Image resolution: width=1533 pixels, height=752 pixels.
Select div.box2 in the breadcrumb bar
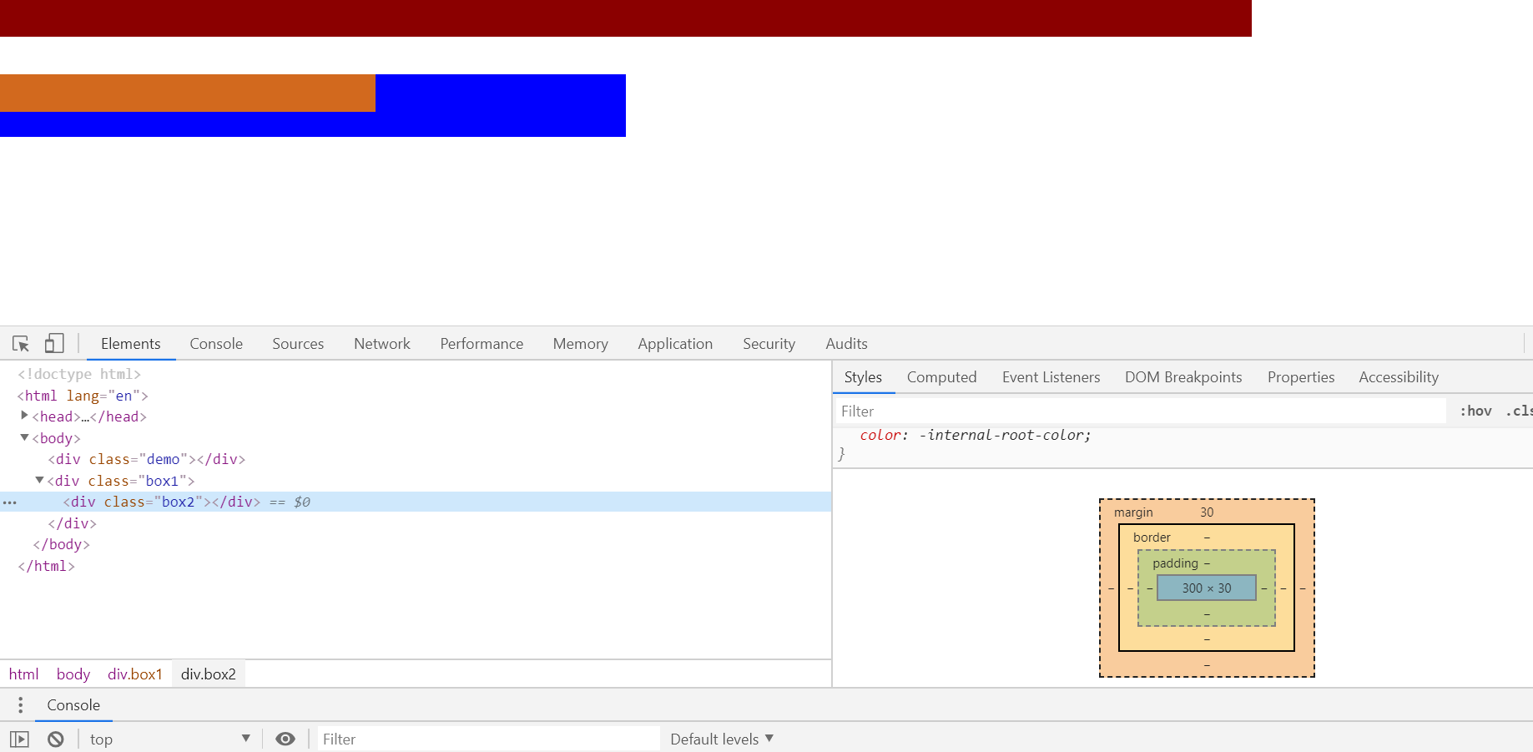(x=209, y=674)
